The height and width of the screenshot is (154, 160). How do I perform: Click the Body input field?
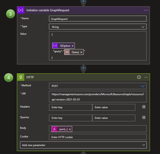(x=98, y=129)
